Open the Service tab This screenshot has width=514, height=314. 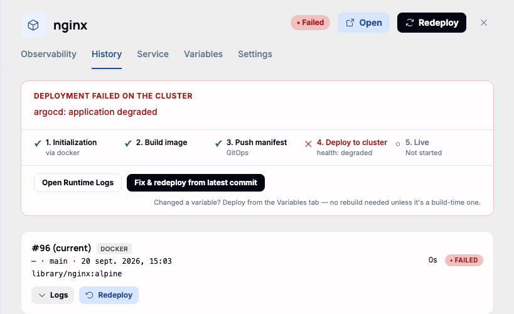click(x=153, y=54)
